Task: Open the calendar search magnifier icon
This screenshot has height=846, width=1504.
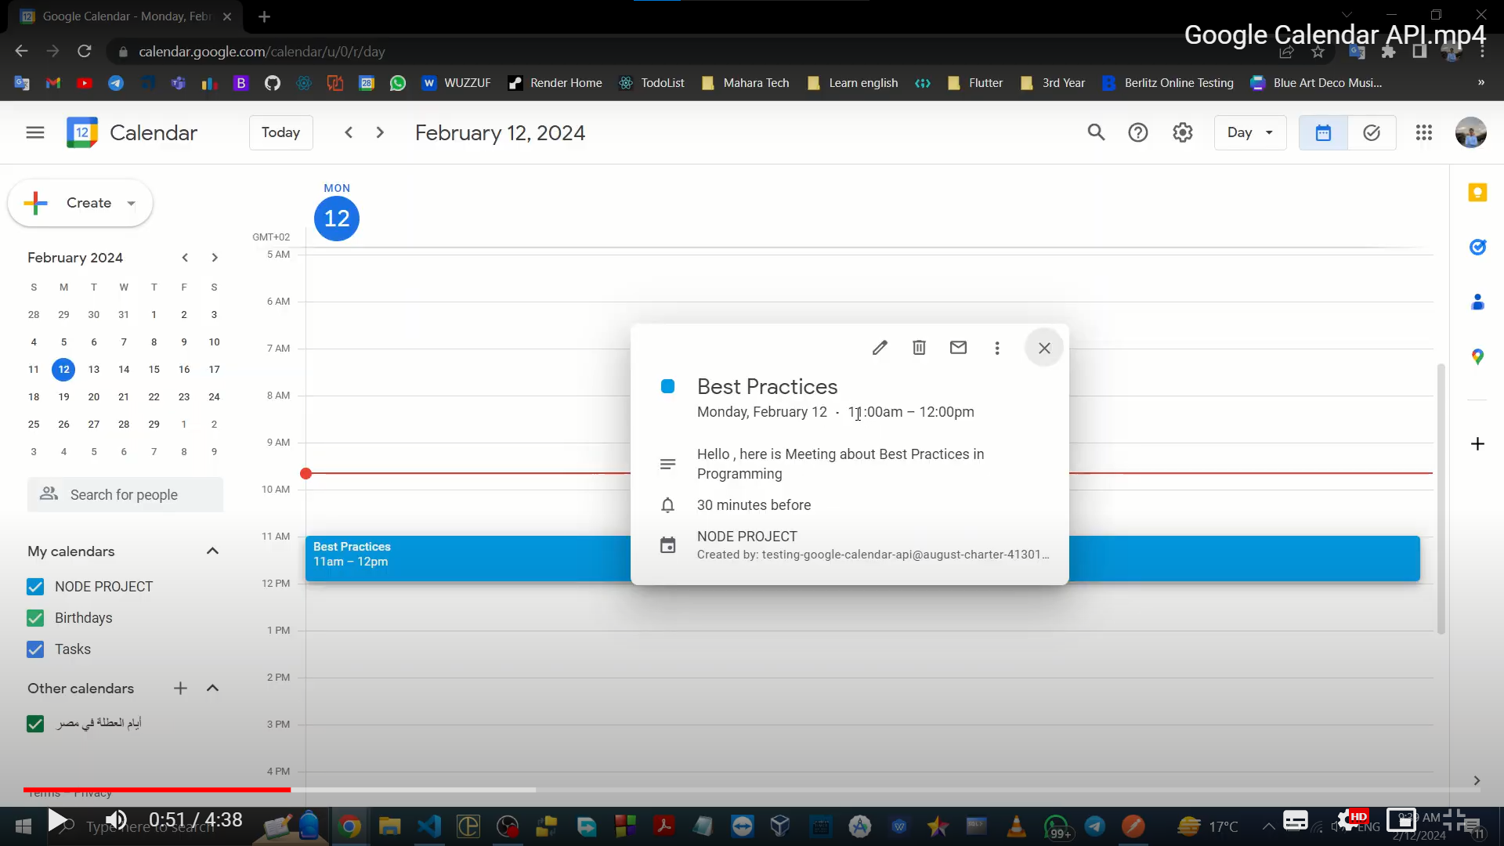Action: coord(1096,132)
